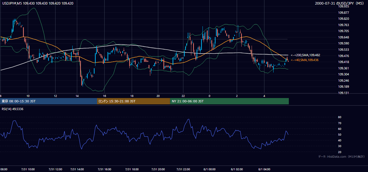
Task: Click price axis value 109.131
Action: coord(344,93)
